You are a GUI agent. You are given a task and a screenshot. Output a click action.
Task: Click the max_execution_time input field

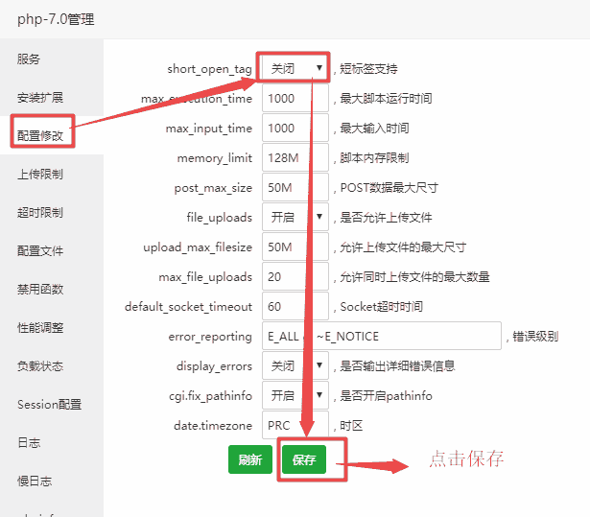click(x=295, y=98)
